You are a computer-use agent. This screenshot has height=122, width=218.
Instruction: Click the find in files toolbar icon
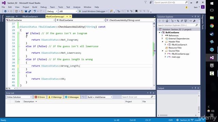click(x=111, y=11)
